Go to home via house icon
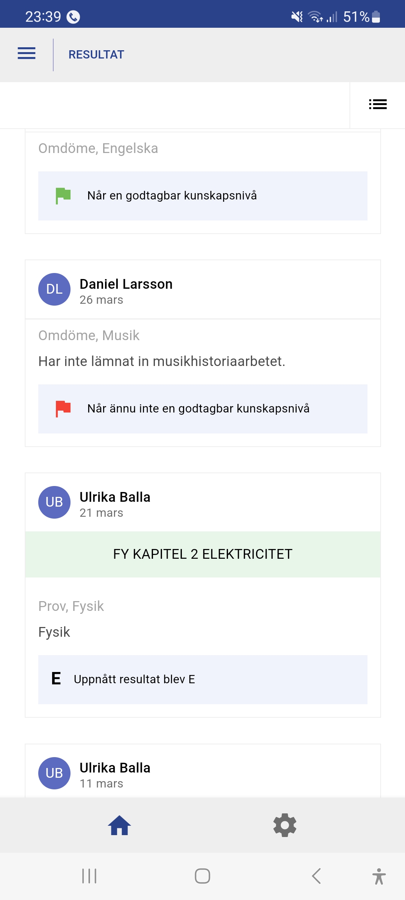Viewport: 405px width, 900px height. 119,825
